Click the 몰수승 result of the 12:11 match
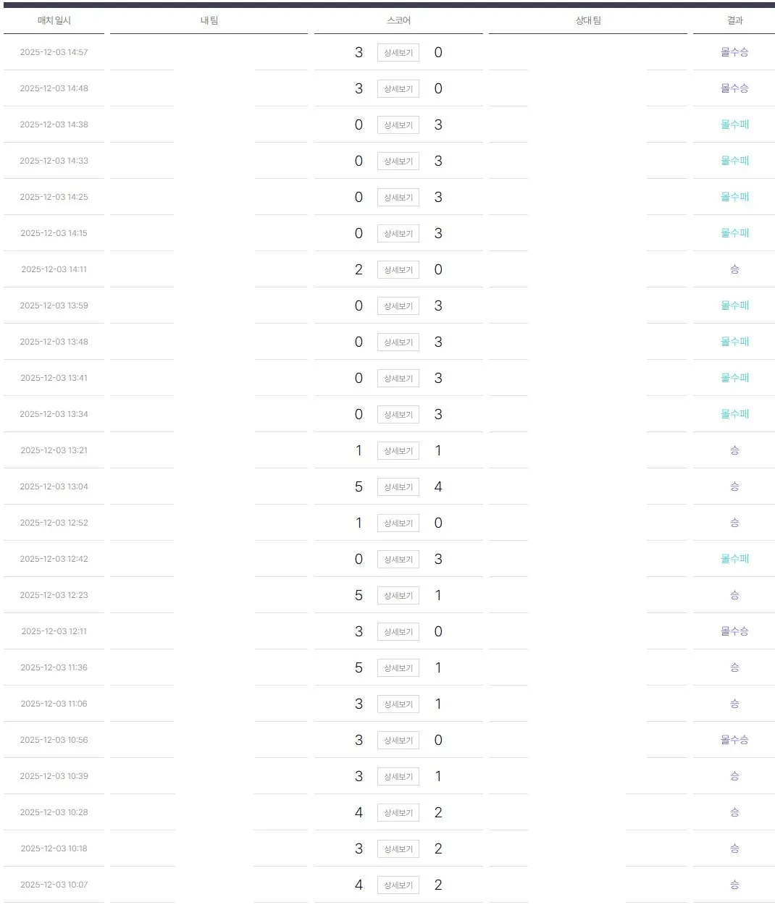The image size is (775, 910). coord(734,631)
